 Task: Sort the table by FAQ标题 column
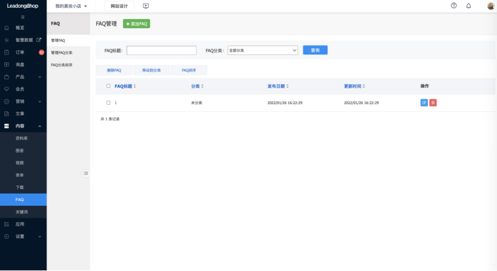[x=125, y=86]
